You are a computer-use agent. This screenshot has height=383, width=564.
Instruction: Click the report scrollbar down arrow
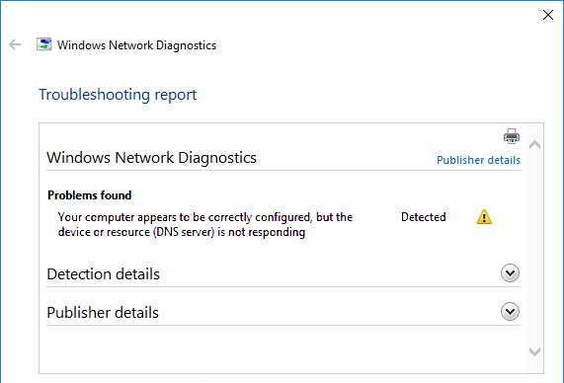coord(535,351)
